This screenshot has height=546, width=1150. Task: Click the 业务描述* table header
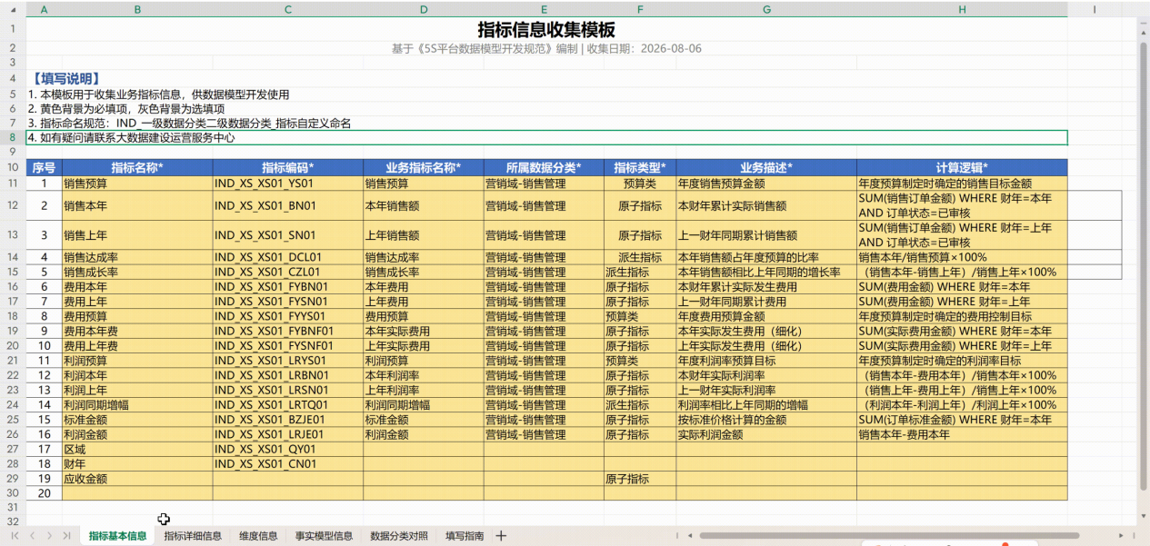pos(766,167)
